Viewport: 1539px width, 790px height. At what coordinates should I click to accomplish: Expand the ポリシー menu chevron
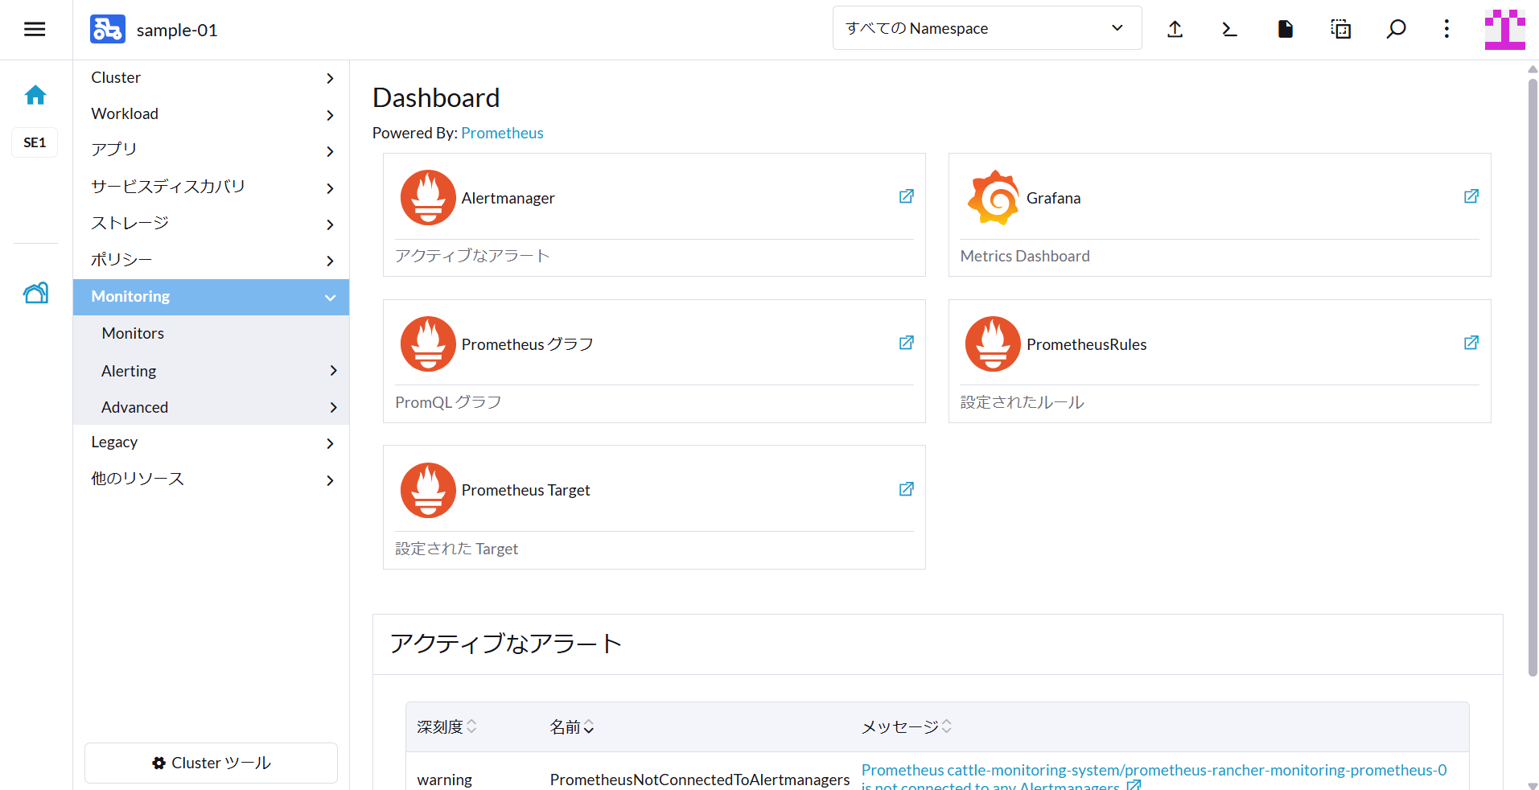click(330, 261)
